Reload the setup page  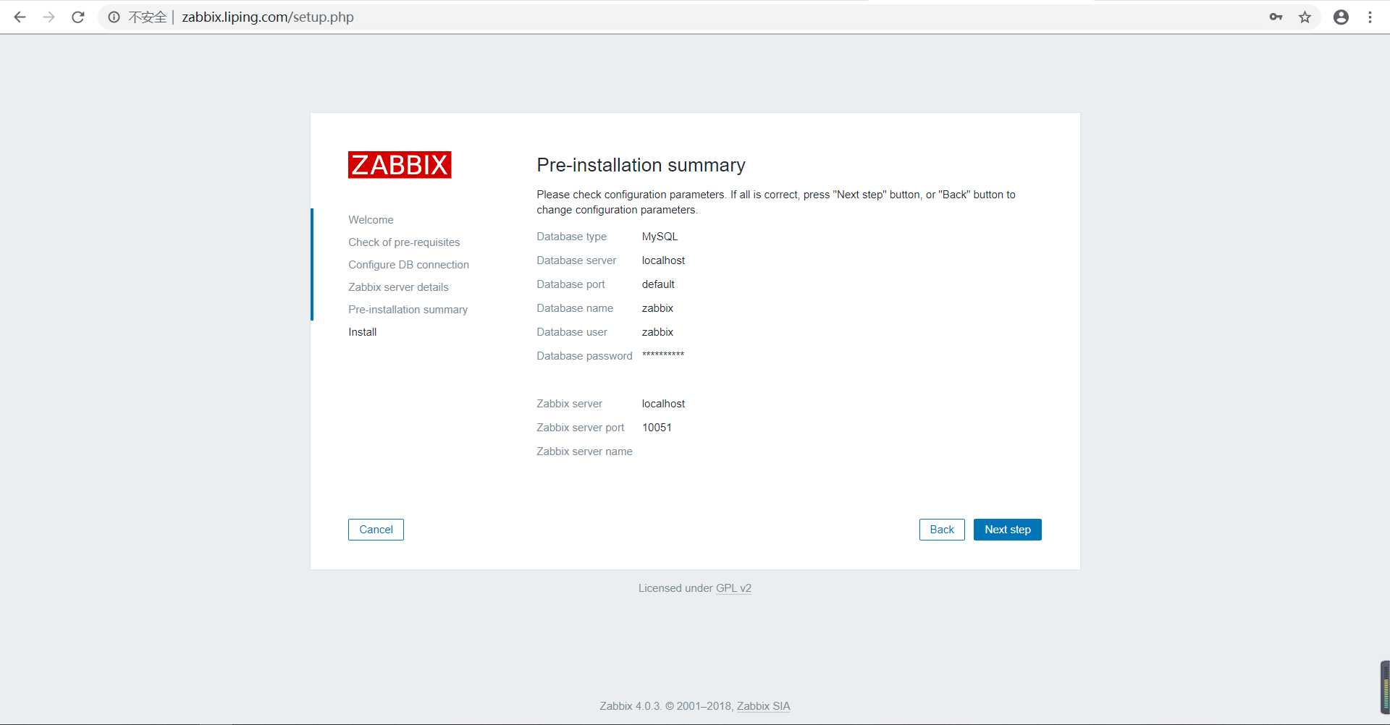point(78,17)
